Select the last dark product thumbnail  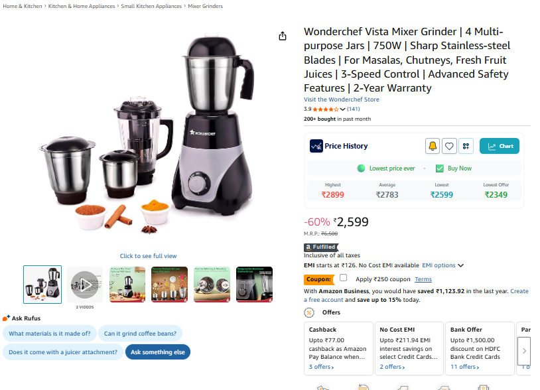(255, 285)
